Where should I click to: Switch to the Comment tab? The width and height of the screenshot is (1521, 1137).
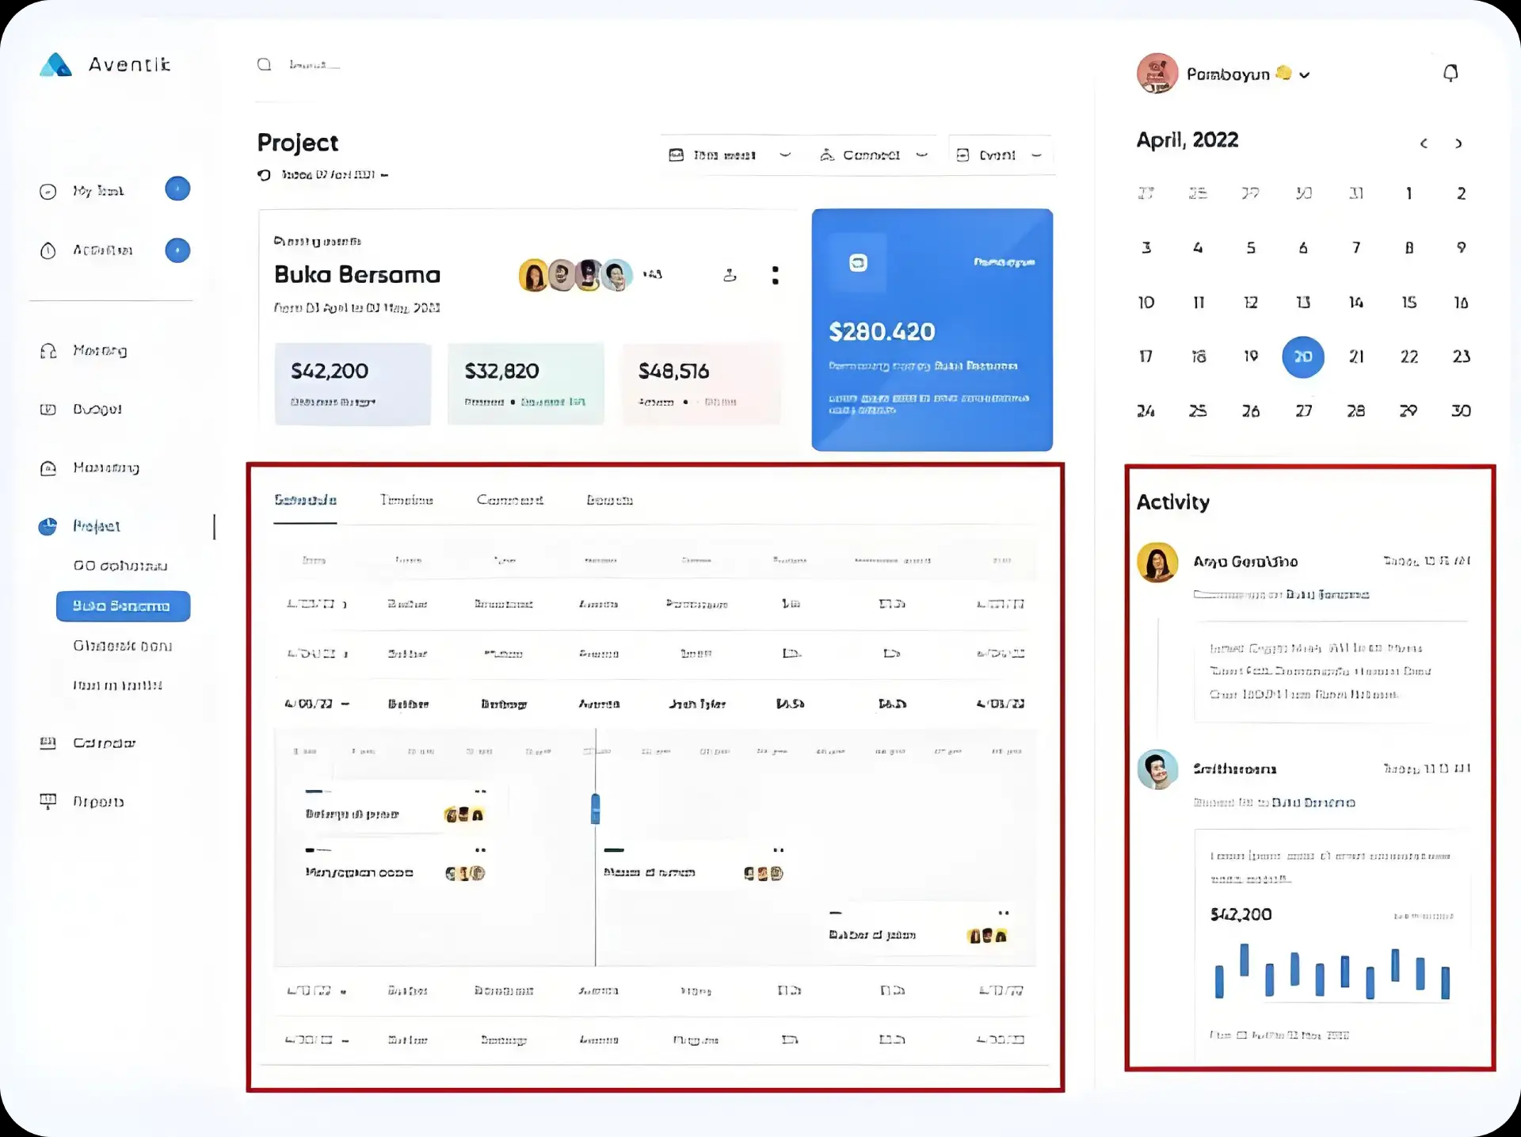click(x=510, y=500)
